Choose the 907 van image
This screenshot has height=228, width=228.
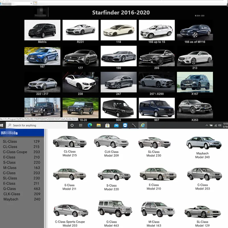coord(156,108)
